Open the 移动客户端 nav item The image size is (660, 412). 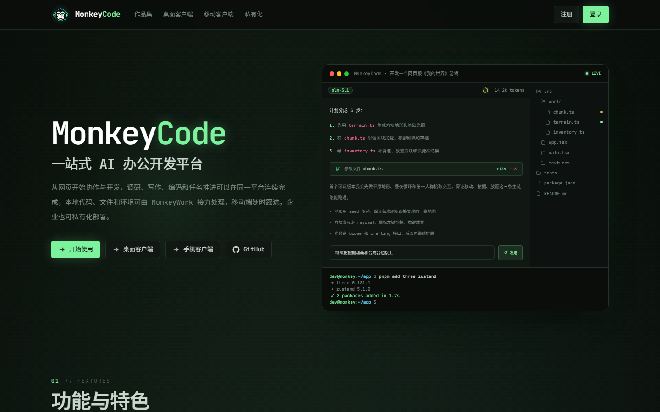(219, 15)
